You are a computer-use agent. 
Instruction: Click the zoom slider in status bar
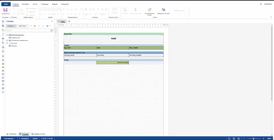[x=253, y=139]
